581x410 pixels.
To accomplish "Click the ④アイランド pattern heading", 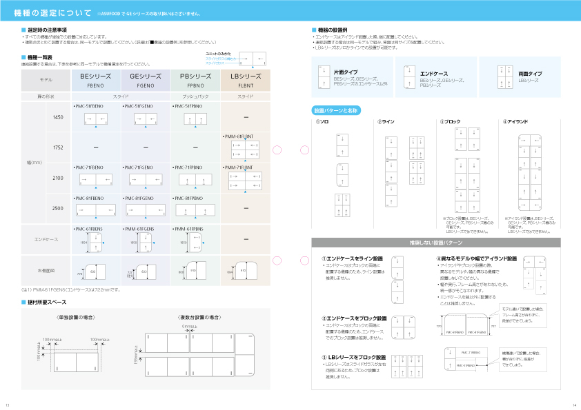I will click(x=515, y=122).
